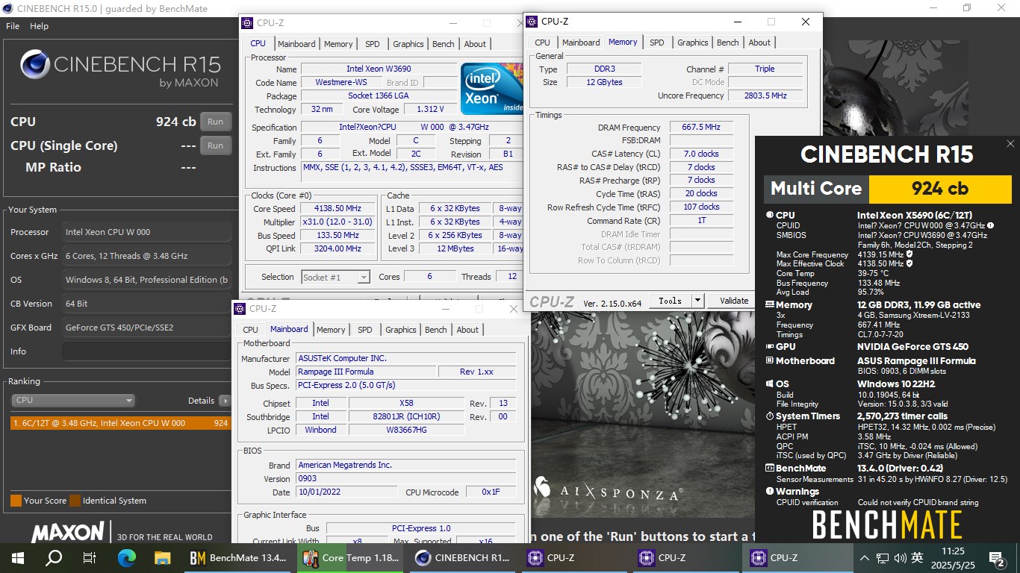
Task: Open the Ranking CPU dropdown
Action: pos(73,401)
